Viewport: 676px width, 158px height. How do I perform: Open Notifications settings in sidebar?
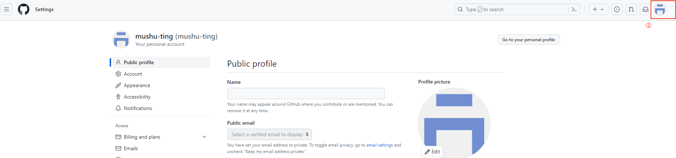(138, 108)
